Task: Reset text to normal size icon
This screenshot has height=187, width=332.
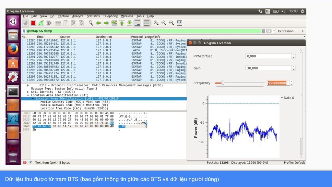Action: [x=172, y=23]
